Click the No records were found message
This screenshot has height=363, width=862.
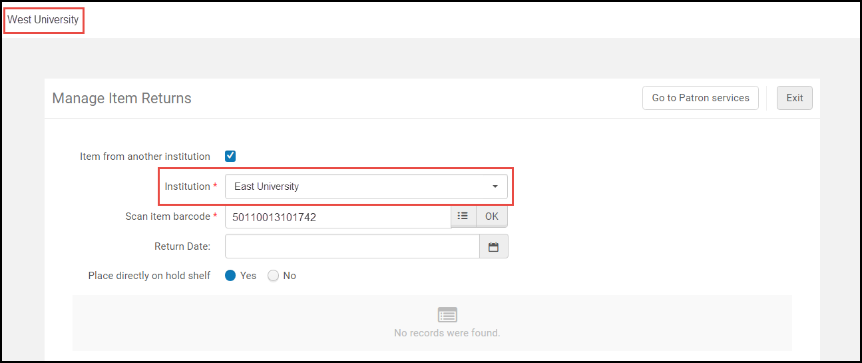point(447,332)
